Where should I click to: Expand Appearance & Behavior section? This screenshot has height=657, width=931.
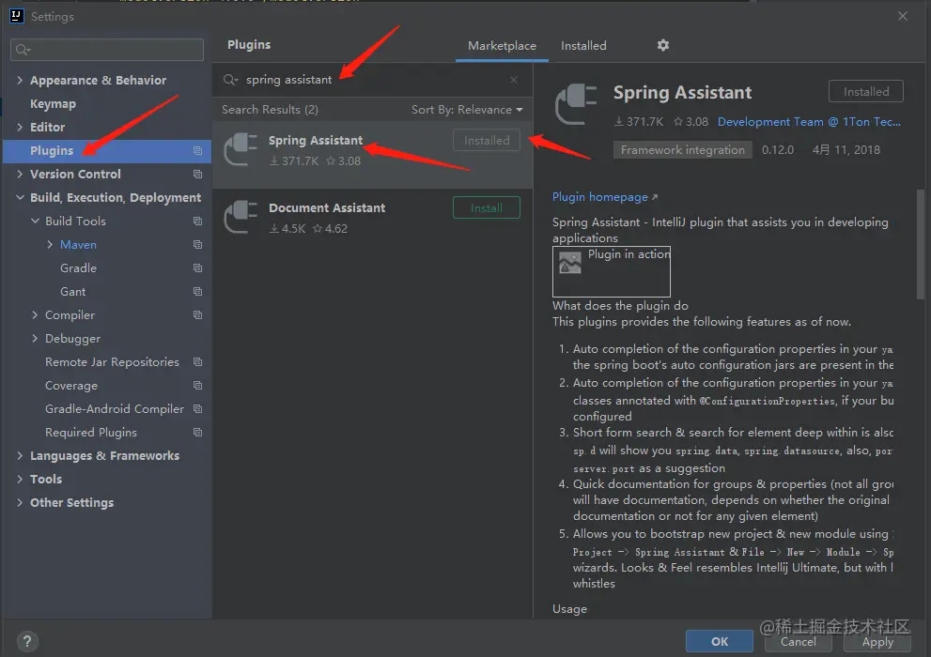click(20, 80)
